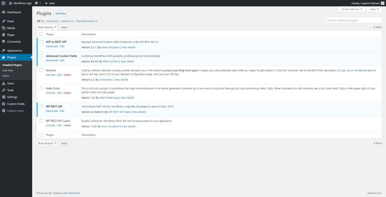This screenshot has width=386, height=197.
Task: Expand the Screen Options panel
Action: click(352, 9)
